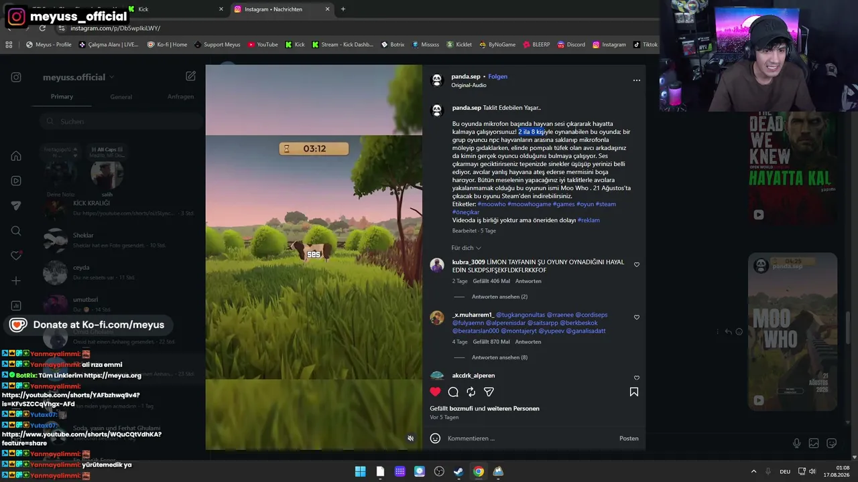Image resolution: width=858 pixels, height=482 pixels.
Task: Switch to the Anfragen inbox tab
Action: click(180, 96)
